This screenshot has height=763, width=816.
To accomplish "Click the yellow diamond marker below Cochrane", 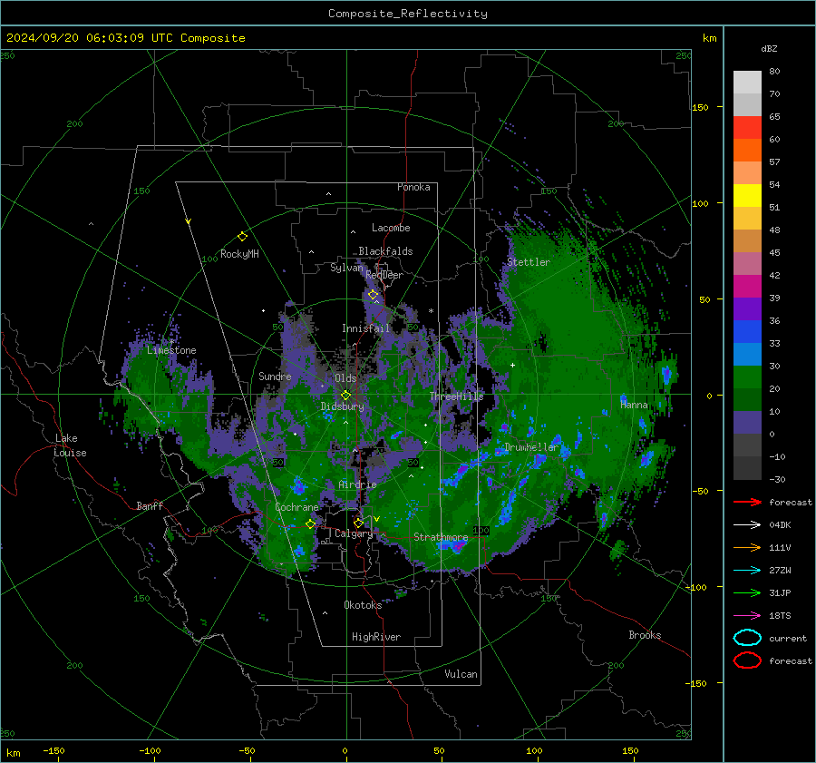I will click(x=311, y=524).
